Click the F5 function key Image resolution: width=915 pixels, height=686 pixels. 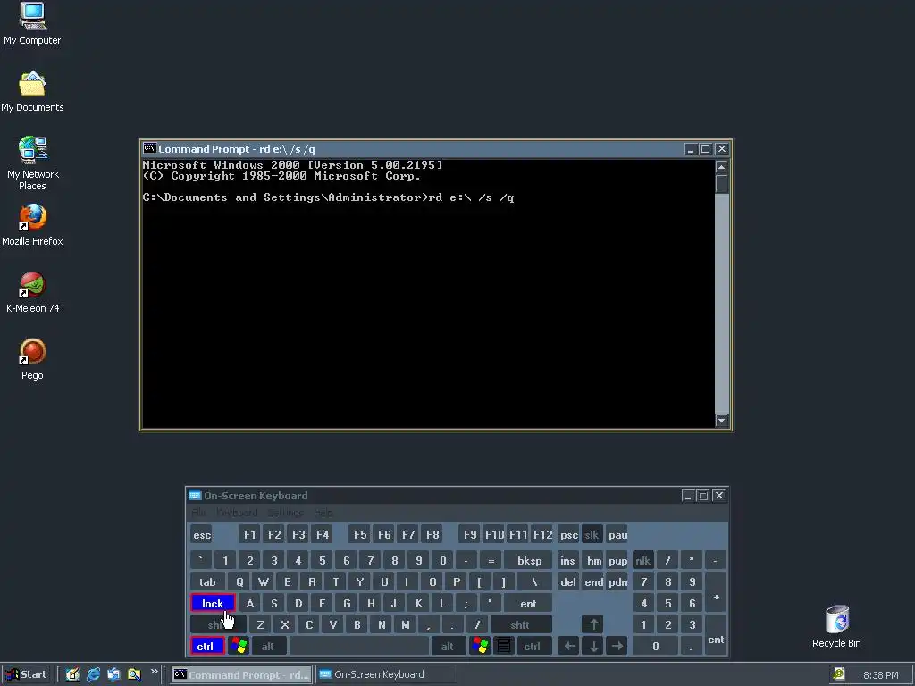click(360, 534)
